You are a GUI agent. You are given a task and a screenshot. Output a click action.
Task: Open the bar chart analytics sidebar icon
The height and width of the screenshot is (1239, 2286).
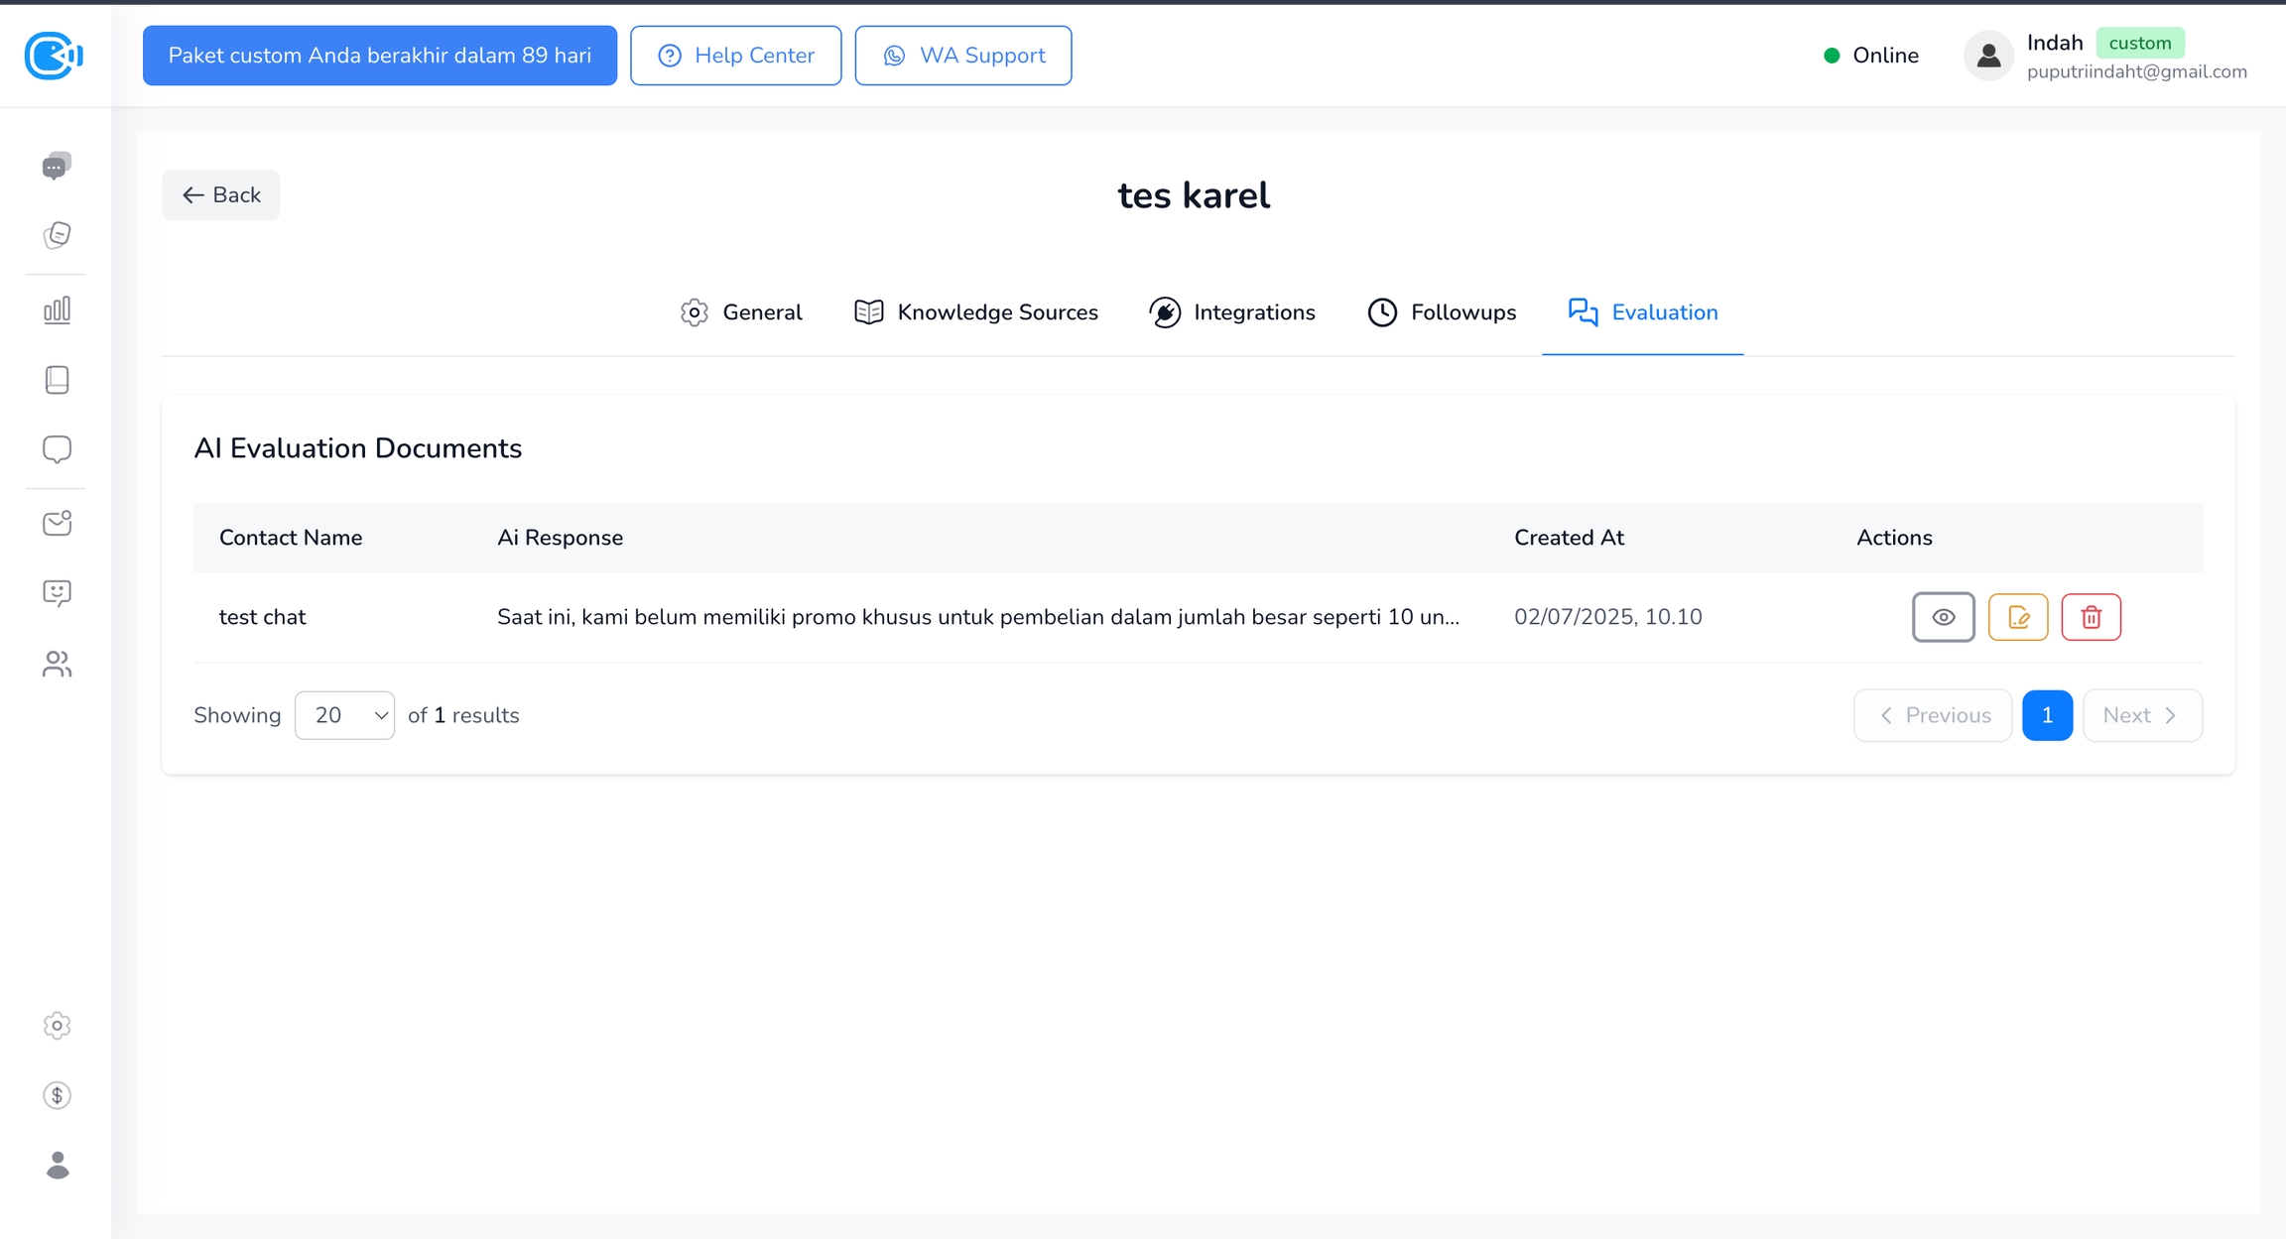[x=57, y=310]
